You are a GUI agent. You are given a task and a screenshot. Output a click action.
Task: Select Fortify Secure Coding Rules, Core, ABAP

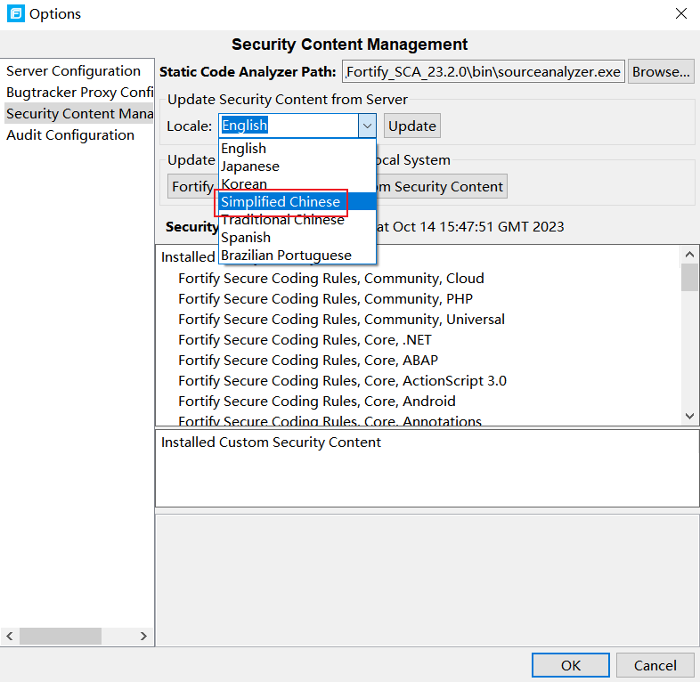pyautogui.click(x=308, y=361)
